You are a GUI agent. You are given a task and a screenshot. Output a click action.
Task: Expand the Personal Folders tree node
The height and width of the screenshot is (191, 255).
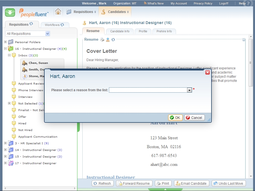[x=5, y=42]
